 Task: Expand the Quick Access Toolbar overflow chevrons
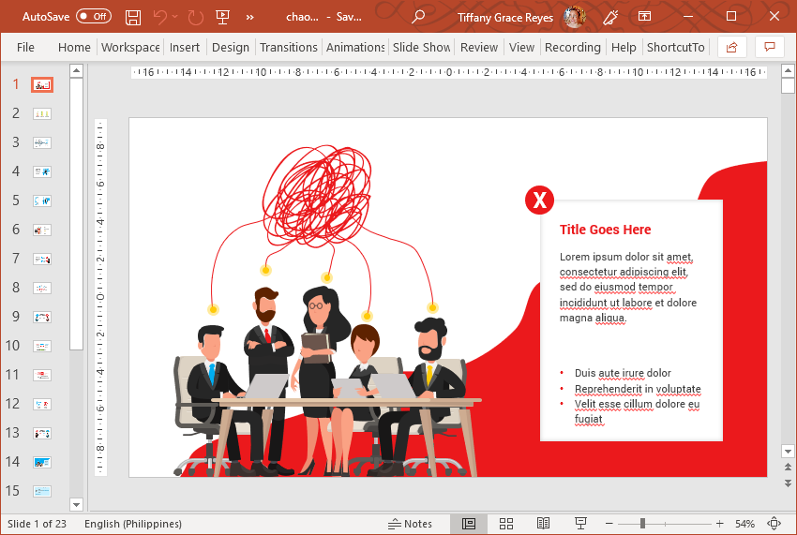(250, 17)
